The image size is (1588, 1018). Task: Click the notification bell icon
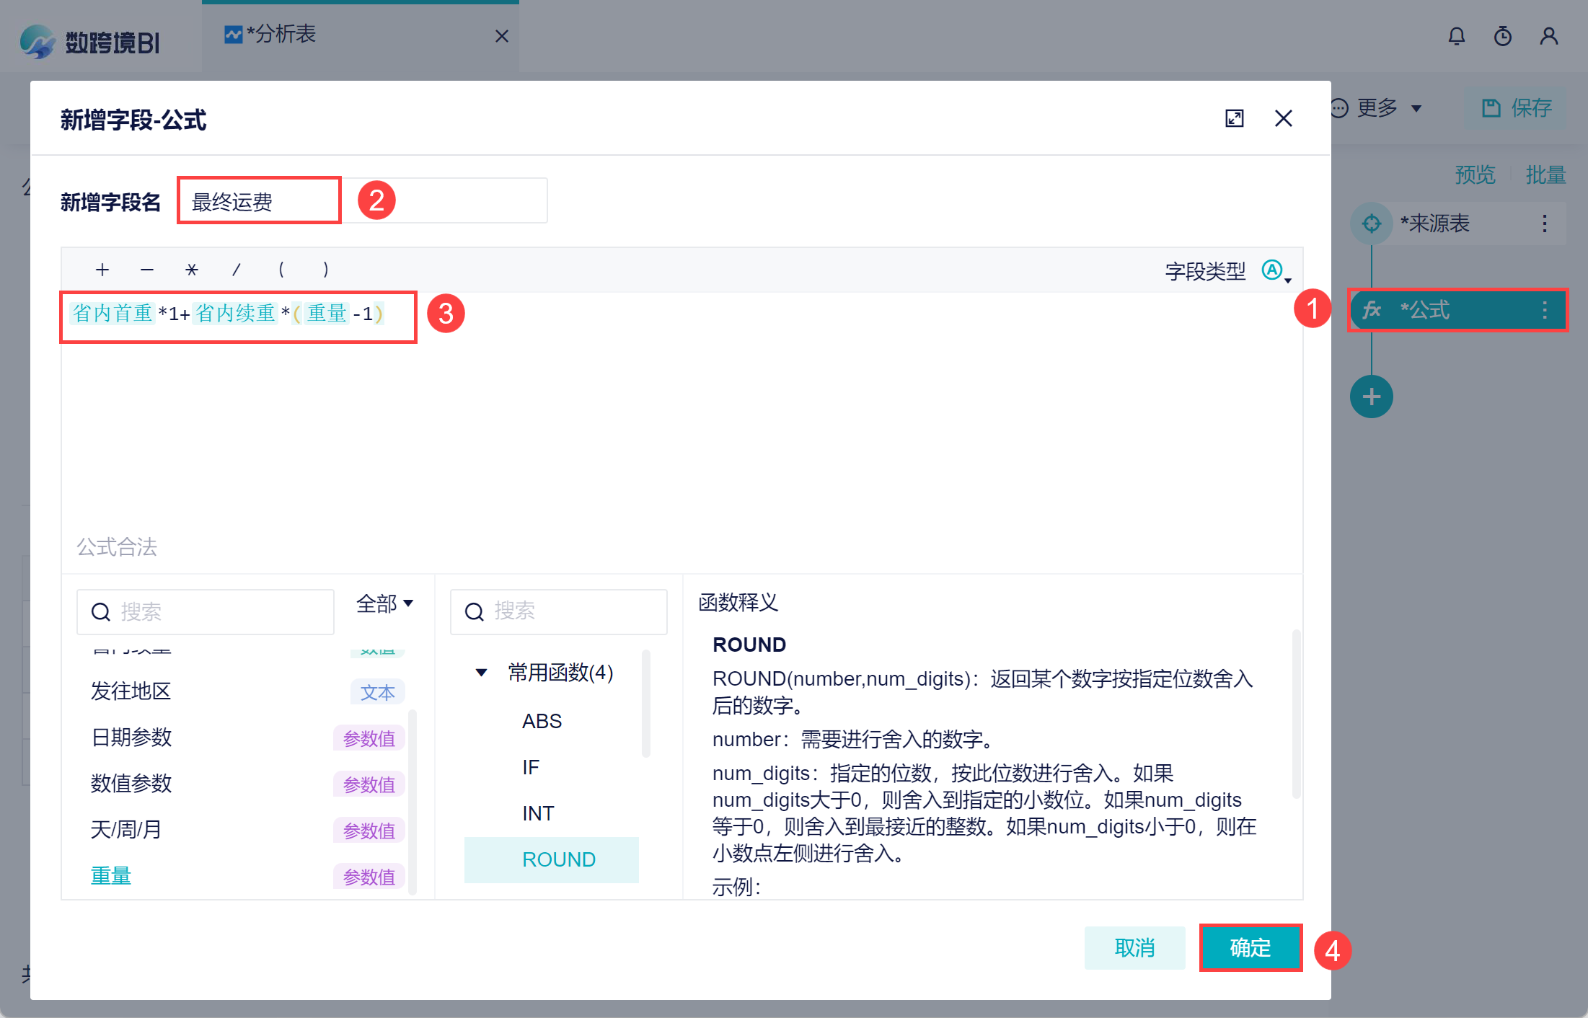click(x=1456, y=36)
